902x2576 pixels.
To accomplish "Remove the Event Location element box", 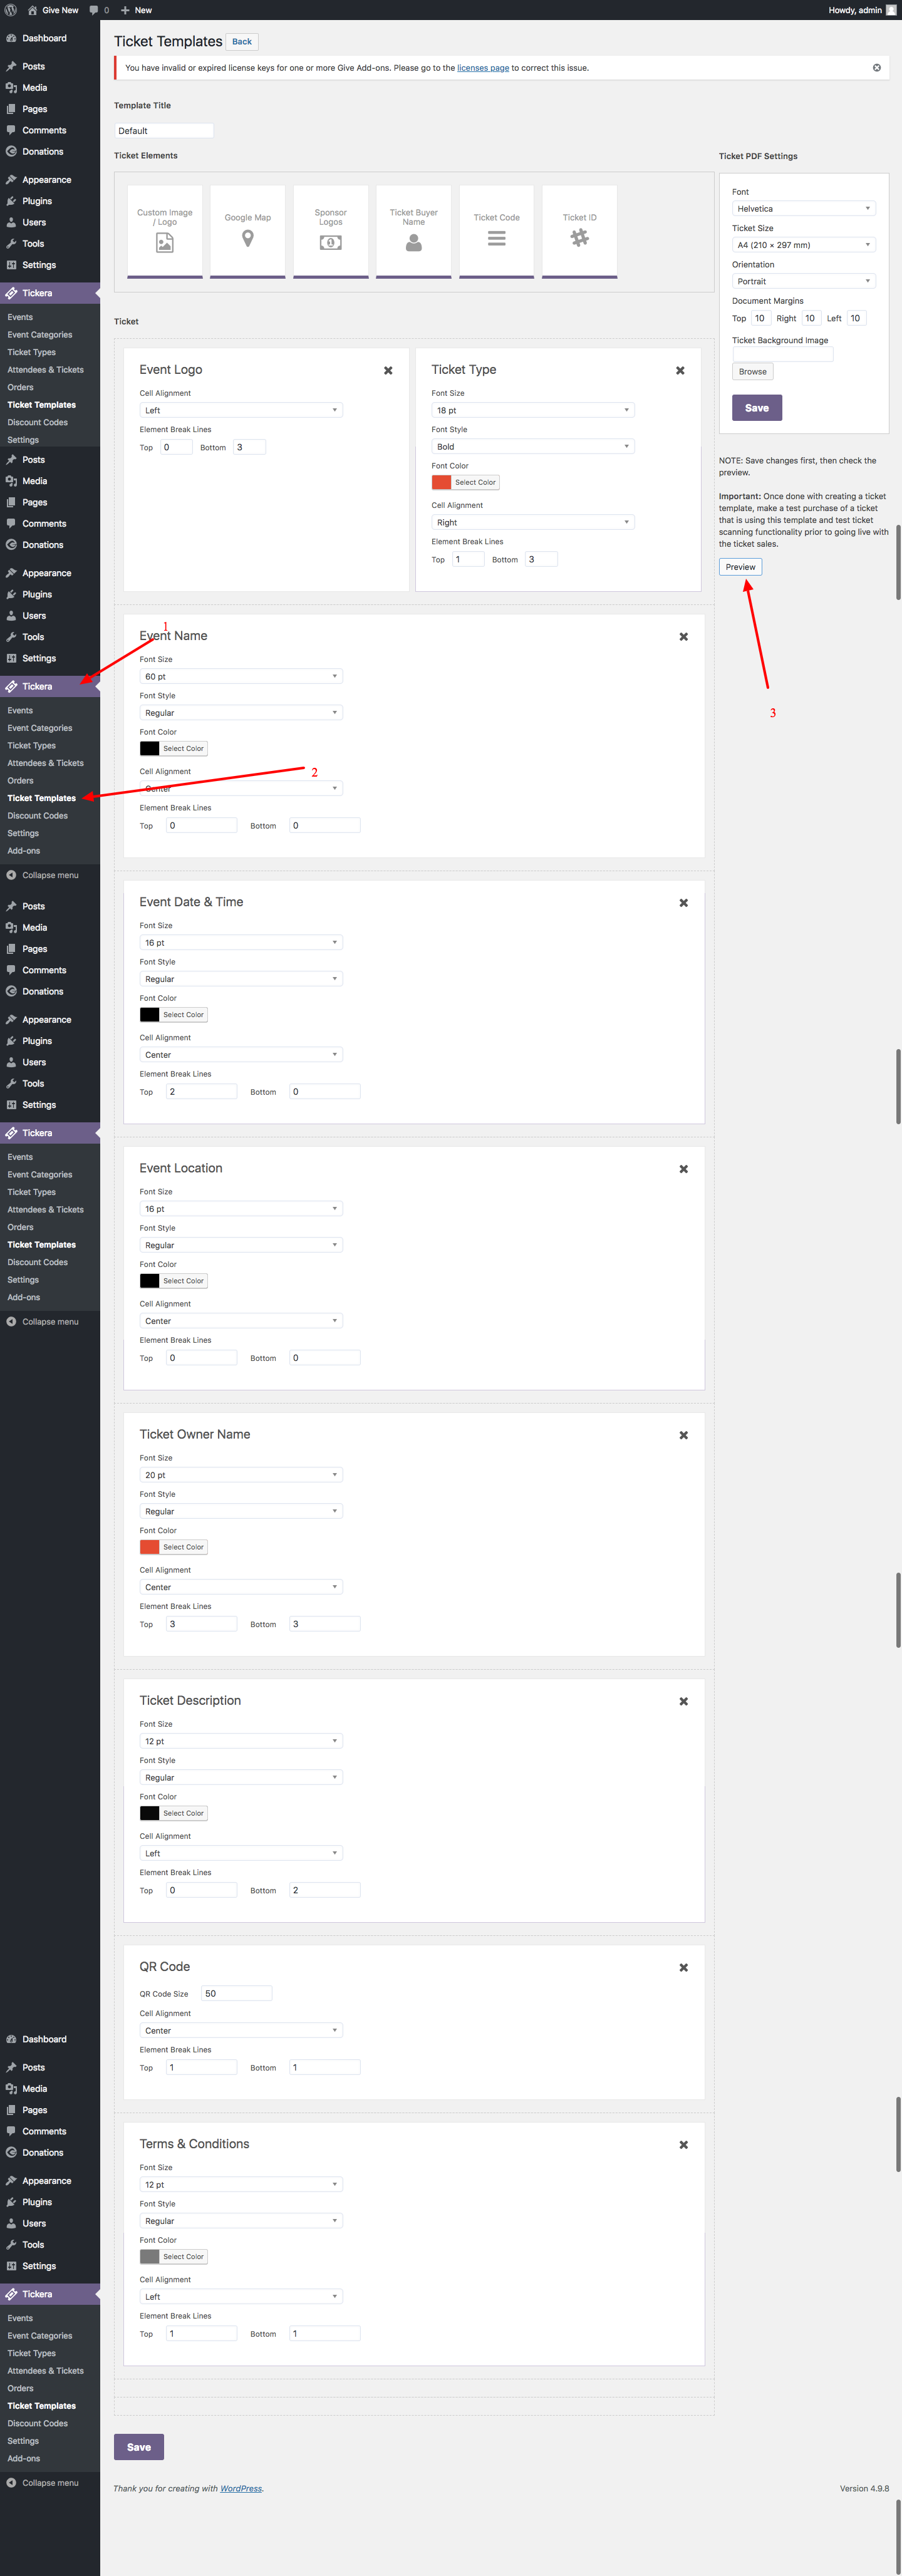I will 684,1168.
